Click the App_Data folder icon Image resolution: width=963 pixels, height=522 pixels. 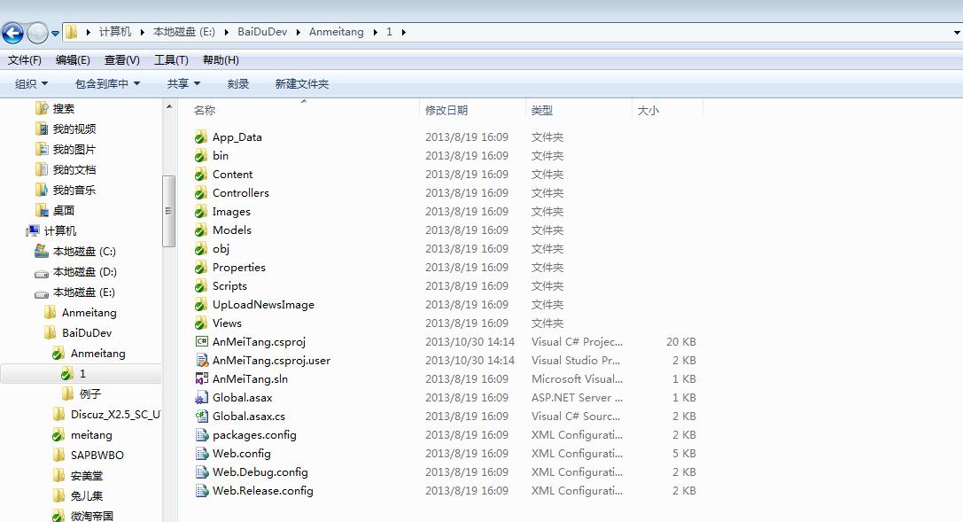click(201, 137)
